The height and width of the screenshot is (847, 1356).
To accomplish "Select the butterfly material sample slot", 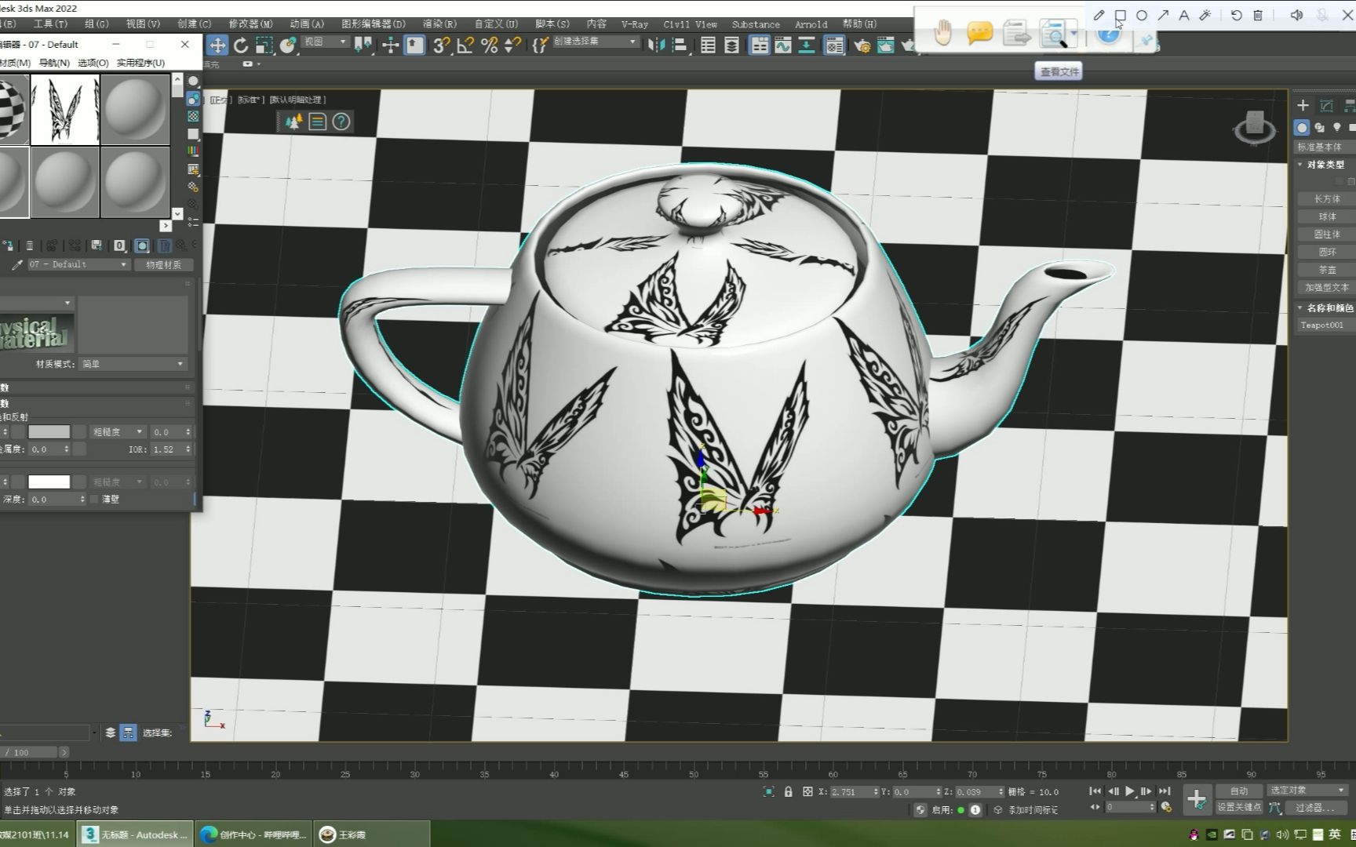I will [65, 110].
